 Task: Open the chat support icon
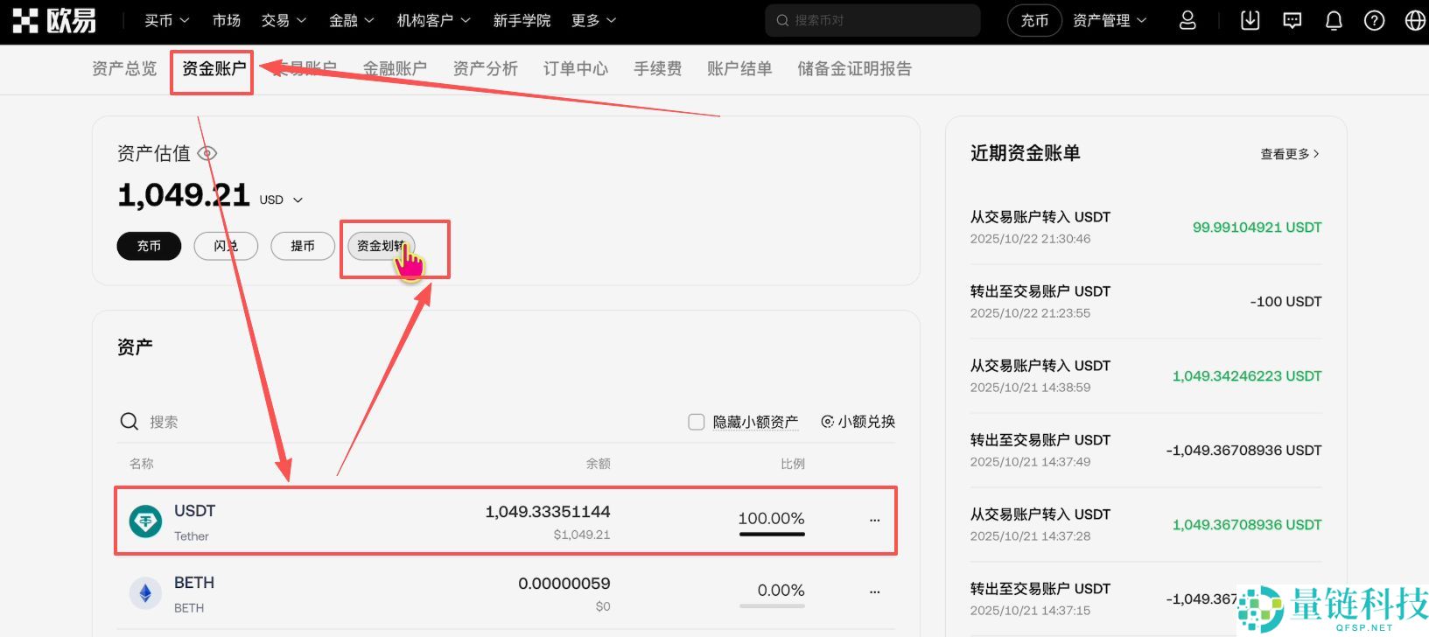pos(1292,20)
